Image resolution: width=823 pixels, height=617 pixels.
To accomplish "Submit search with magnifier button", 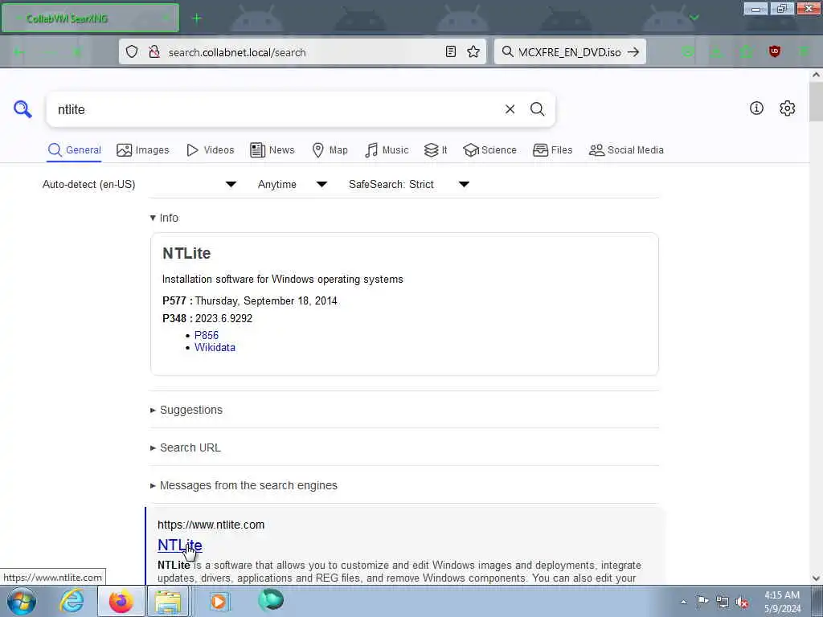I will pos(537,109).
